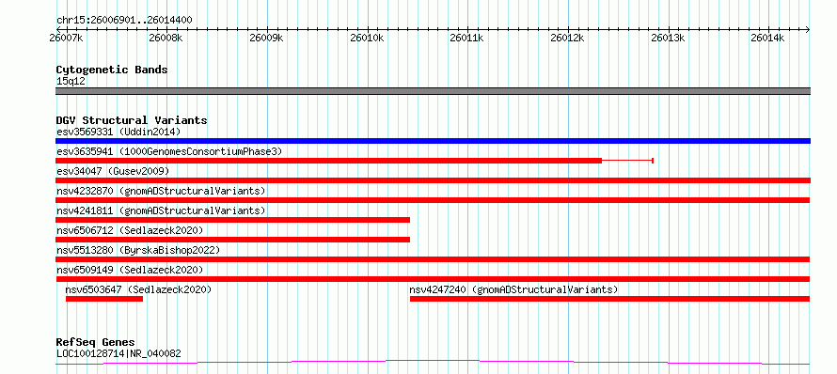
Task: Select the nsv6509149 red variant bar
Action: (x=433, y=279)
